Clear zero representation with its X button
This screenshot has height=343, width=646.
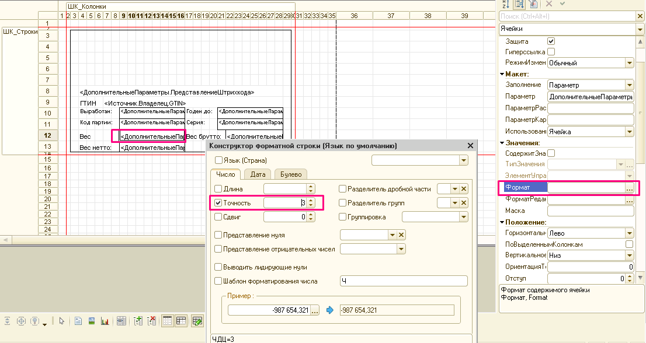pos(401,235)
